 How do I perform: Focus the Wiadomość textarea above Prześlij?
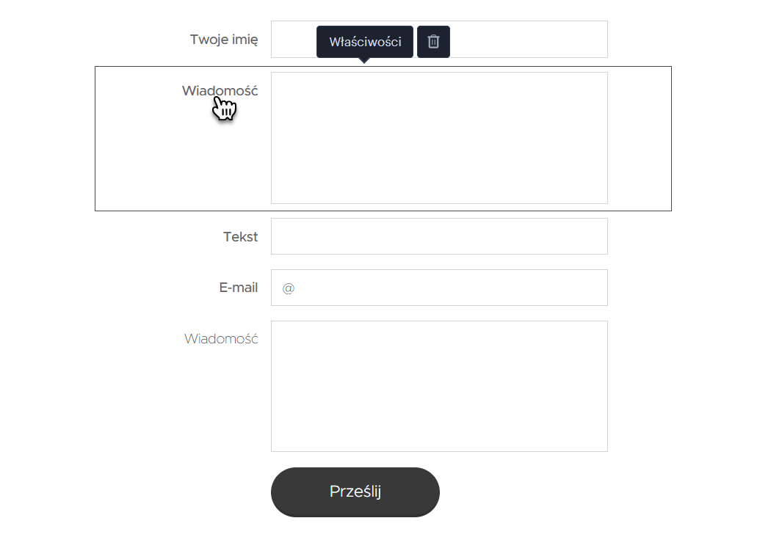click(x=439, y=386)
